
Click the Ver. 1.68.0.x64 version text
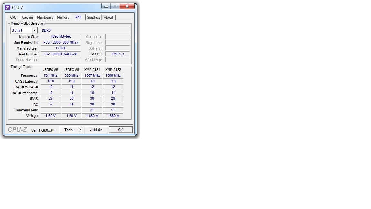point(43,130)
